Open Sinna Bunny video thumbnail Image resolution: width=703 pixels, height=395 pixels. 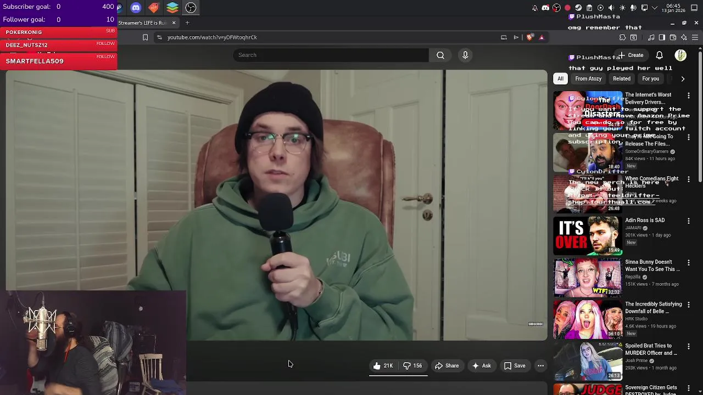click(x=588, y=278)
